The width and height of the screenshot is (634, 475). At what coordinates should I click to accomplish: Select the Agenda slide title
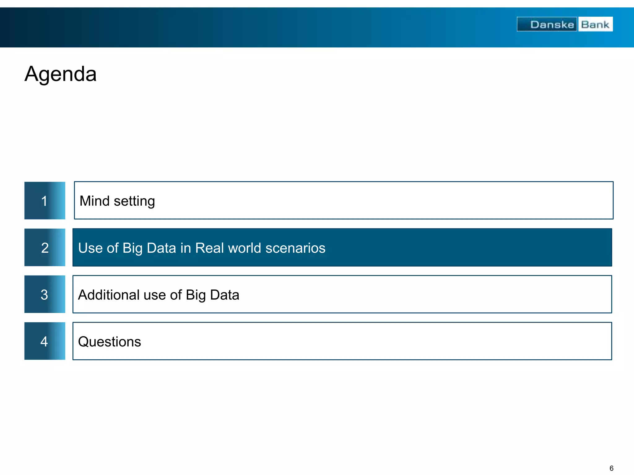[61, 74]
